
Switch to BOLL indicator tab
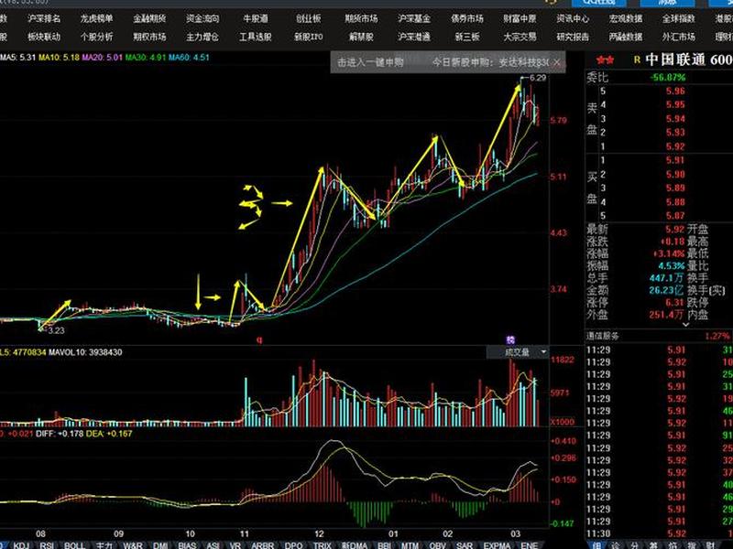click(74, 544)
